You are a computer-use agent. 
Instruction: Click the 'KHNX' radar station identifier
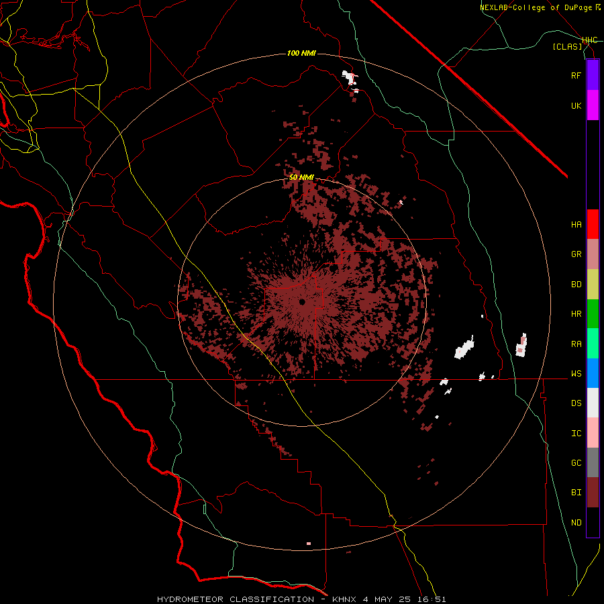tap(345, 599)
